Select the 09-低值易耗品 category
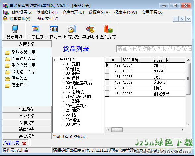Screen dimensions: 195x156 [x=79, y=83]
